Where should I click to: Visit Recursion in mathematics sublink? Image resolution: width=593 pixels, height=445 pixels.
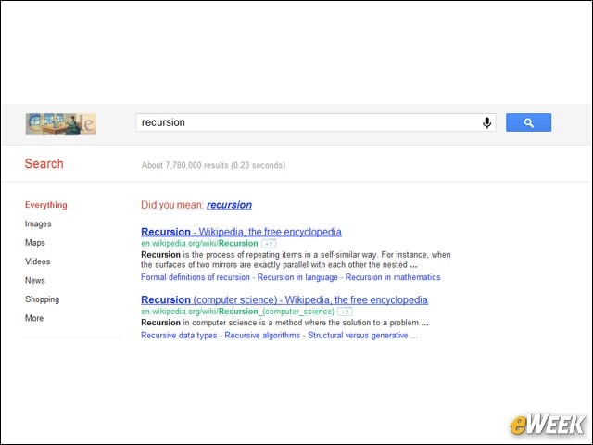393,277
